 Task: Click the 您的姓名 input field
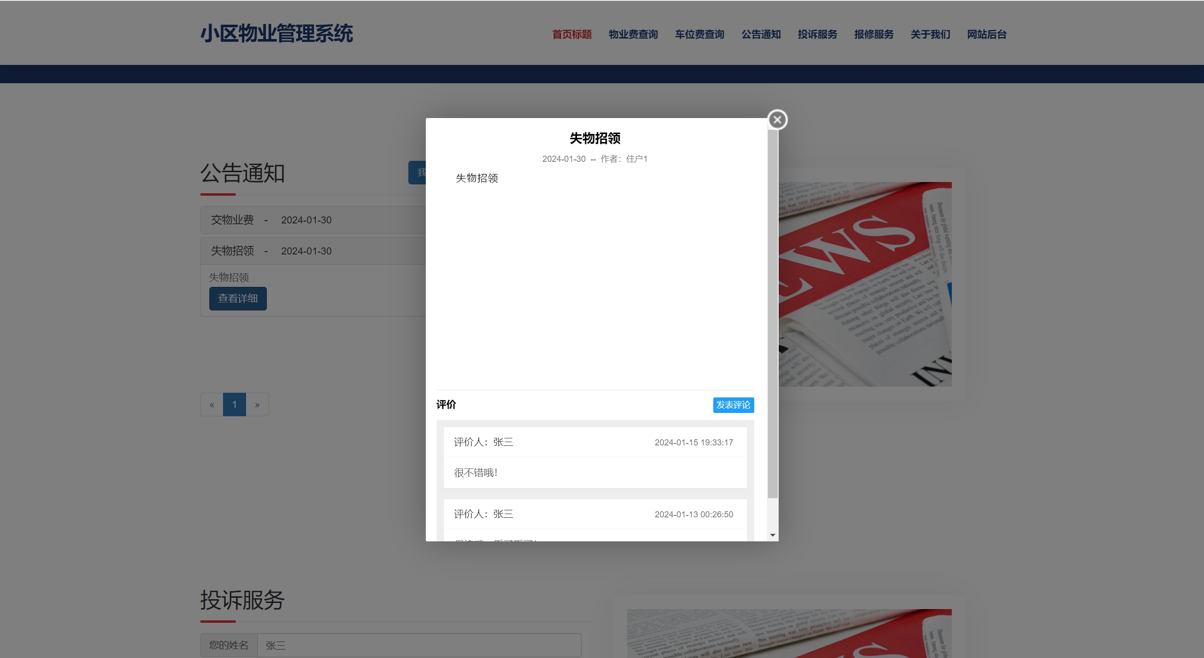[x=419, y=645]
